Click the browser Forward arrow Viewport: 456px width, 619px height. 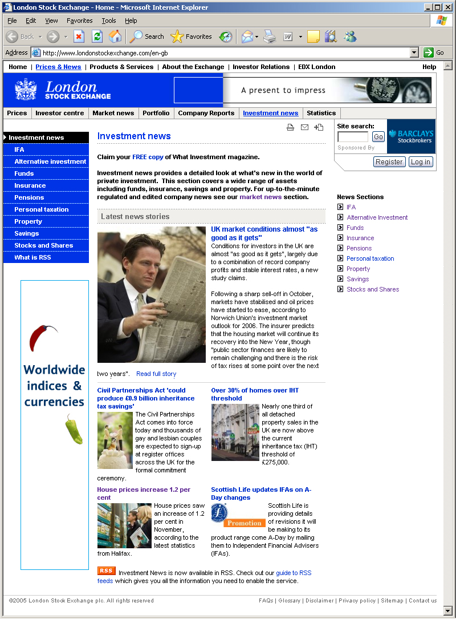point(53,37)
